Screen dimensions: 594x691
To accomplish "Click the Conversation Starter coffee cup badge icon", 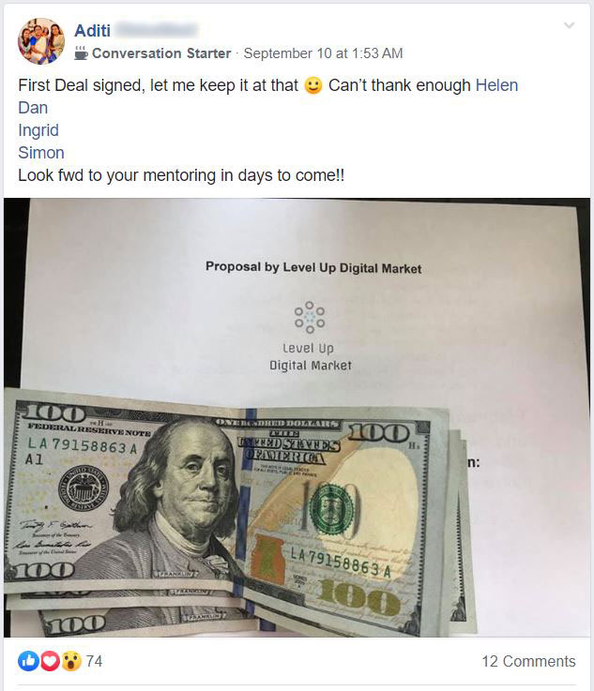I will [x=81, y=53].
